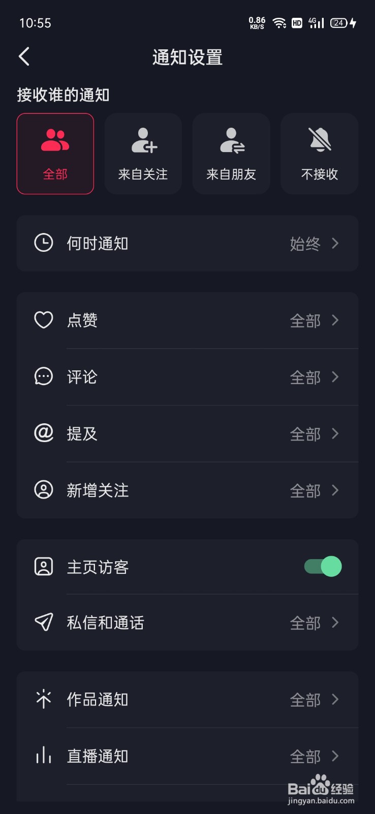The height and width of the screenshot is (814, 375).
Task: Click the clock icon beside 何时通知
Action: 44,243
